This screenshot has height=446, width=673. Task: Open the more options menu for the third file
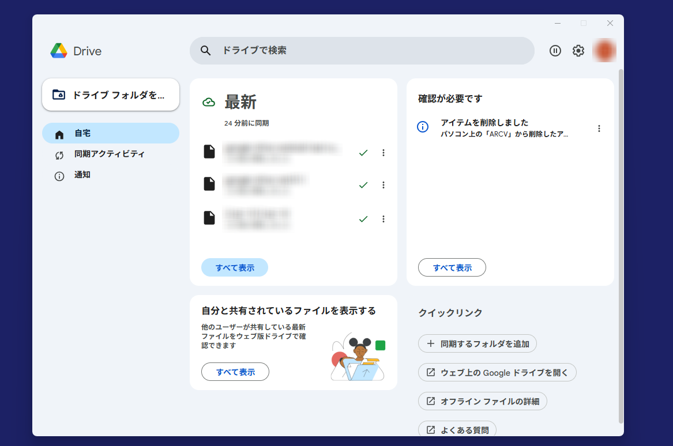pos(384,219)
